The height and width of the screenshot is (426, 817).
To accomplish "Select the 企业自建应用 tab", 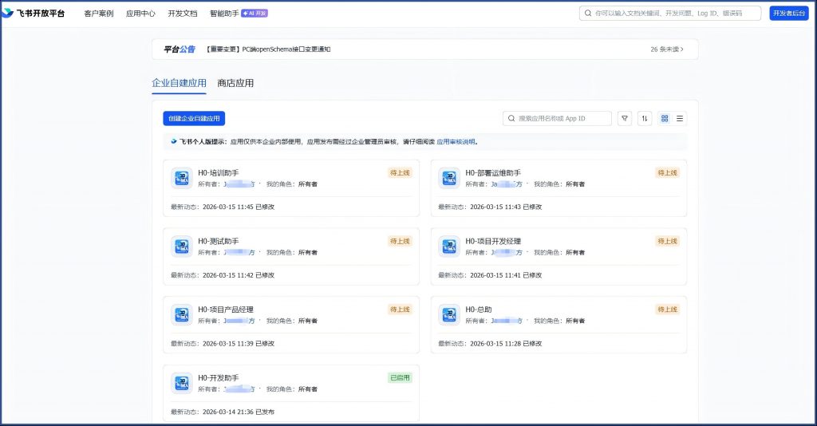I will pyautogui.click(x=179, y=83).
